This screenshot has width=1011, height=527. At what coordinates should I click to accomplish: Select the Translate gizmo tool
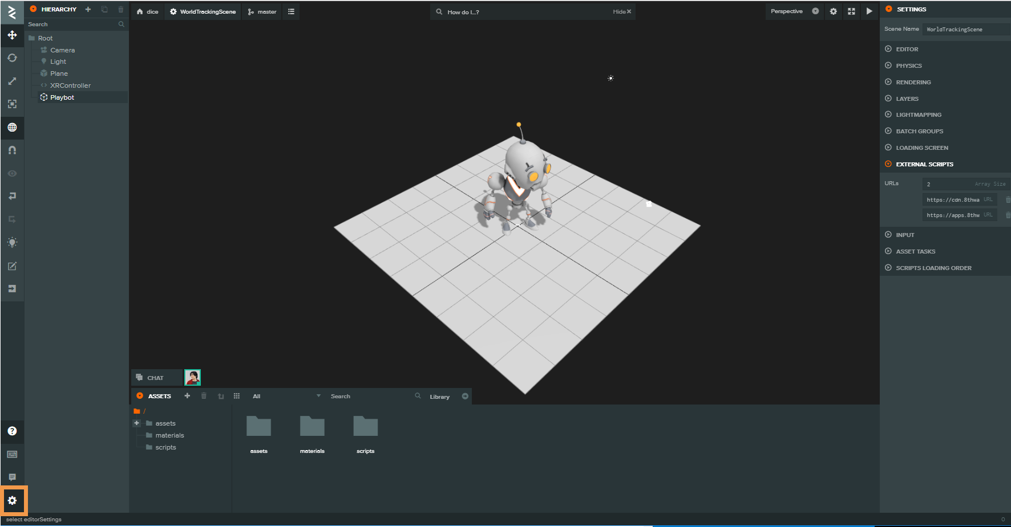tap(13, 35)
